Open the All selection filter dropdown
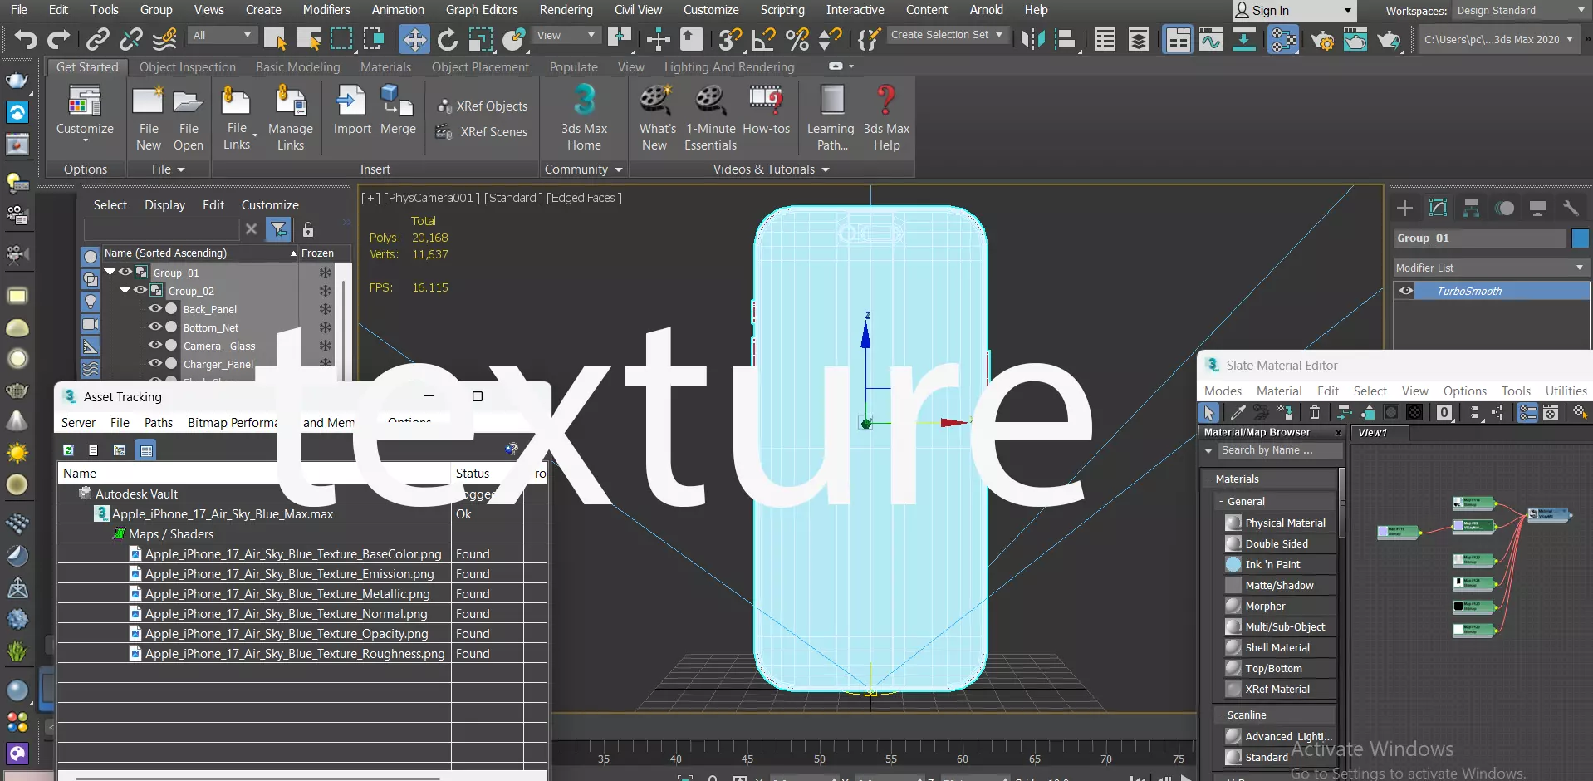 tap(222, 36)
